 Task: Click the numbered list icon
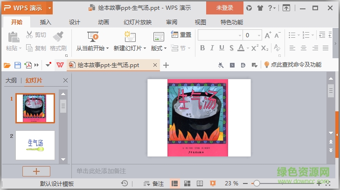306,35
